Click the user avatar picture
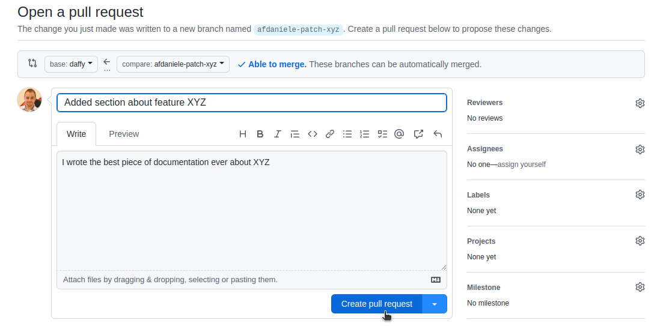This screenshot has width=663, height=326. 29,100
